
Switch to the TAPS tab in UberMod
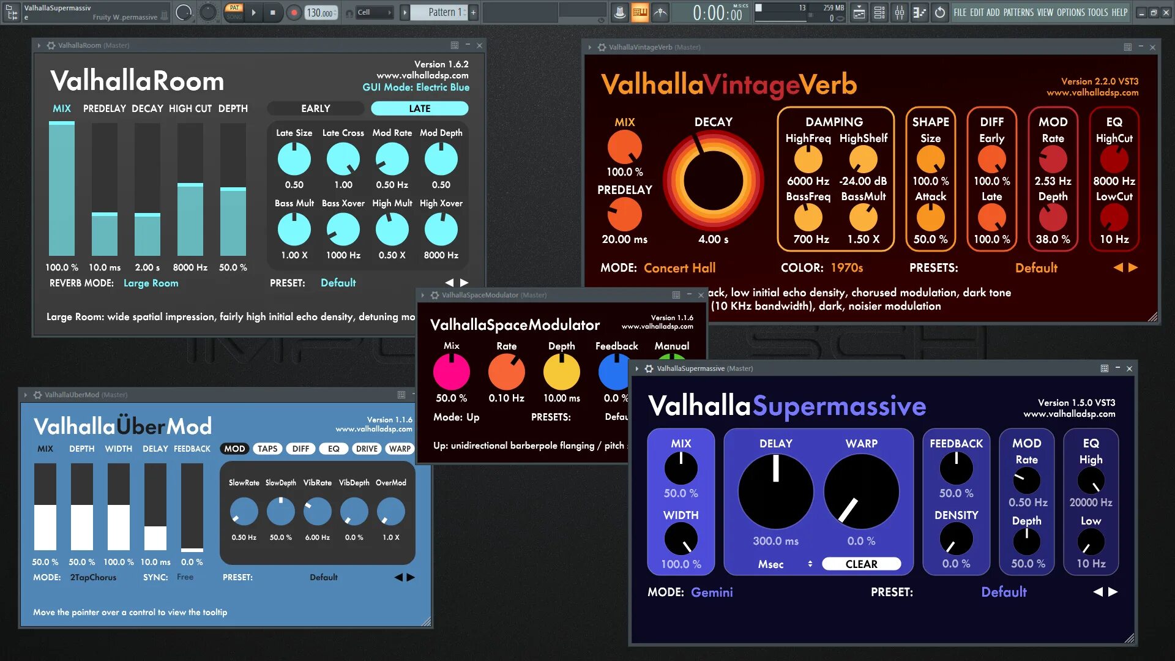pyautogui.click(x=267, y=449)
